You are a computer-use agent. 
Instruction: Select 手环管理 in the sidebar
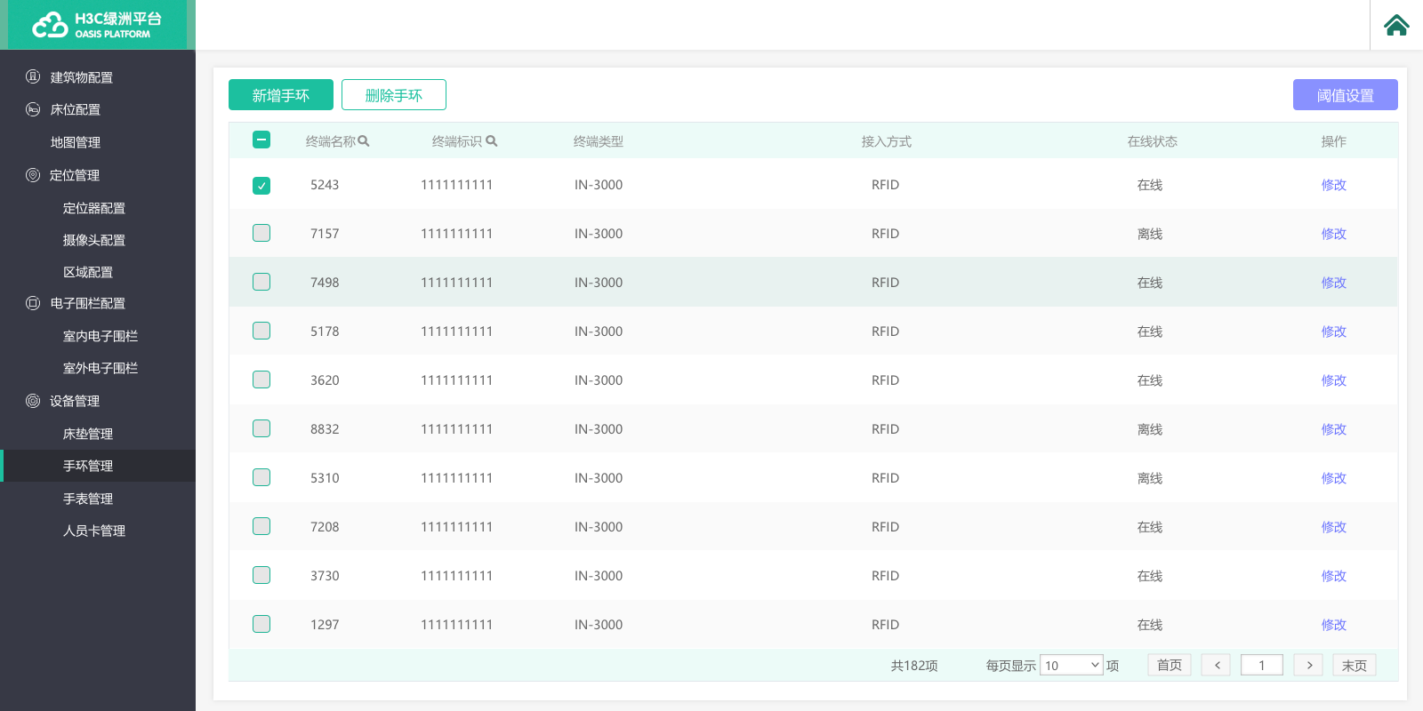point(98,466)
